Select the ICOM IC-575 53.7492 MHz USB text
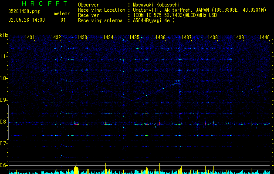Viewport: 274px width, 174px height. coord(175,15)
